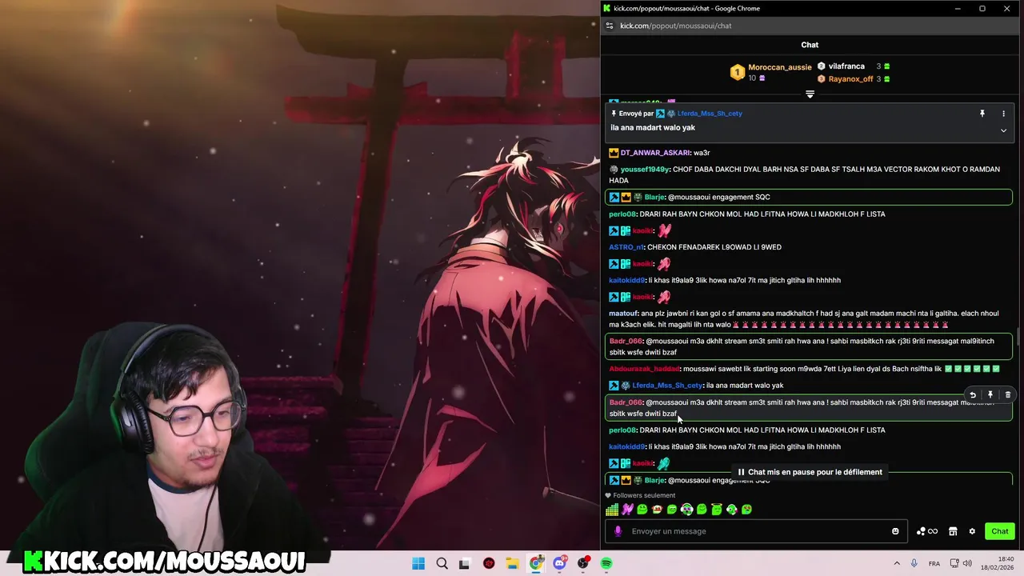Open the emoji picker in message box
Viewport: 1024px width, 576px height.
point(895,531)
